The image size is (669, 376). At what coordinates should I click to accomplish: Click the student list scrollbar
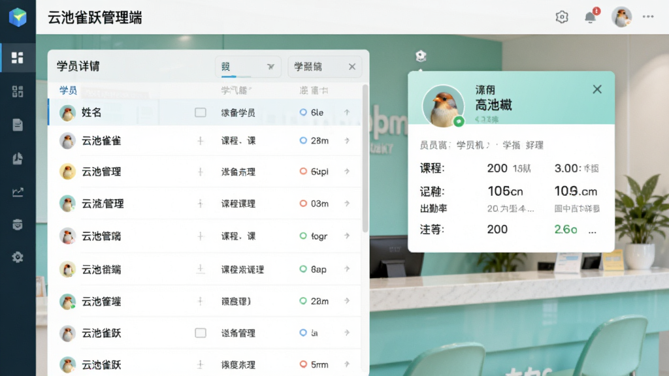(x=365, y=159)
